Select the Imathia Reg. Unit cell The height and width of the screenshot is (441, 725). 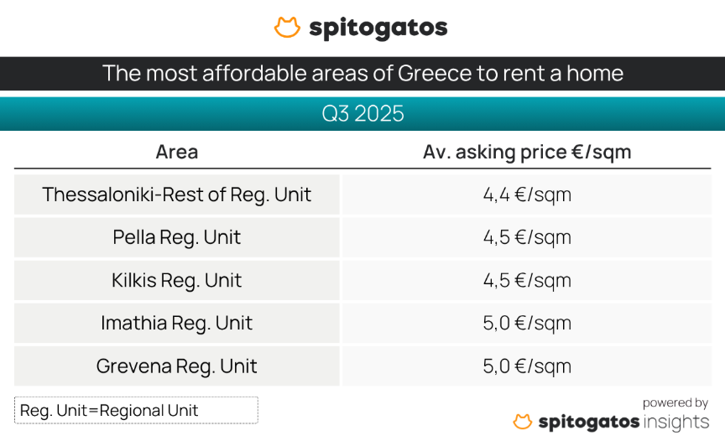(x=177, y=323)
